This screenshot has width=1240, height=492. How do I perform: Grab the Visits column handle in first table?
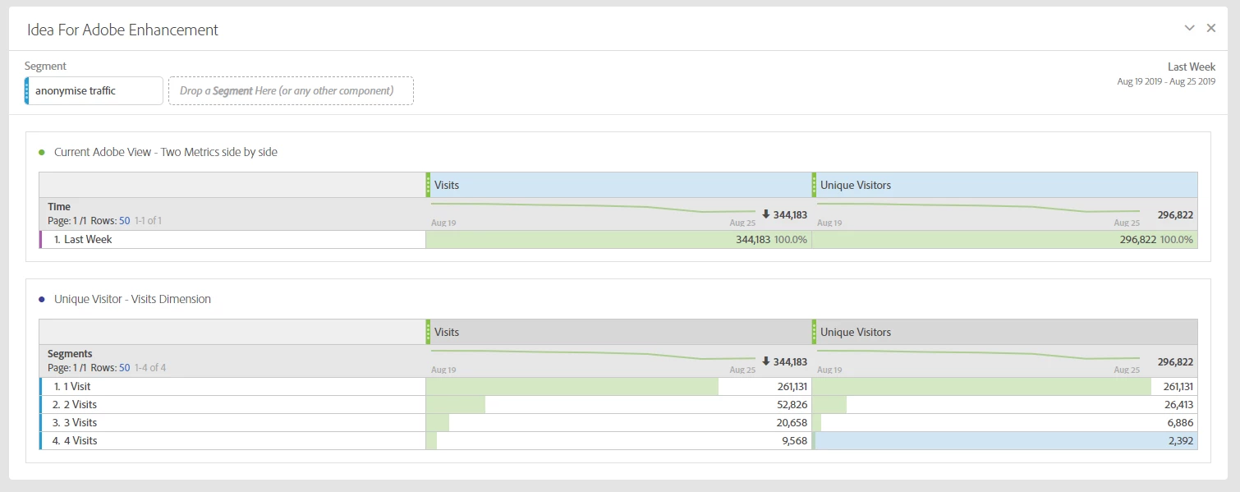(428, 185)
